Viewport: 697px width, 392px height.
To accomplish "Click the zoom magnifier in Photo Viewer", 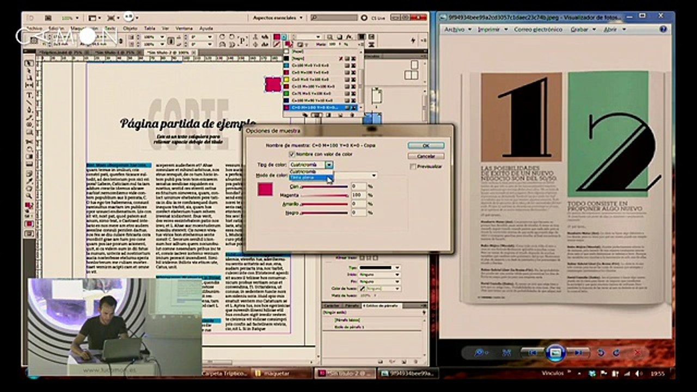I will coord(480,353).
